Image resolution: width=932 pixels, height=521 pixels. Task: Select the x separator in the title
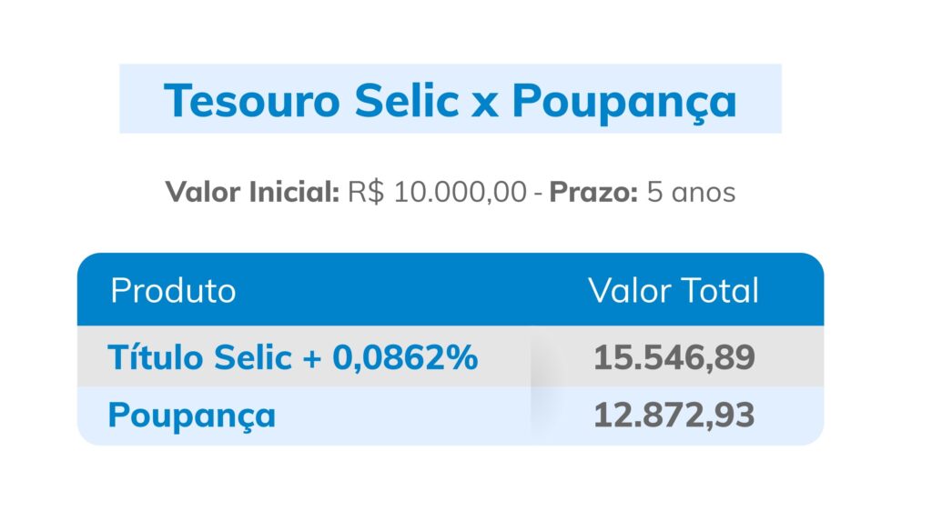point(485,104)
